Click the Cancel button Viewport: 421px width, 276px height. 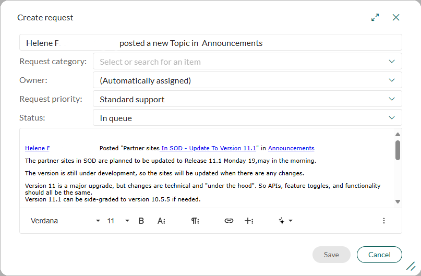pyautogui.click(x=379, y=255)
